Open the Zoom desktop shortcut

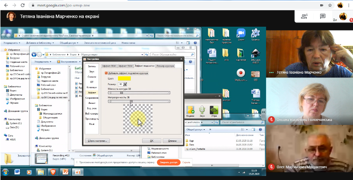241,34
